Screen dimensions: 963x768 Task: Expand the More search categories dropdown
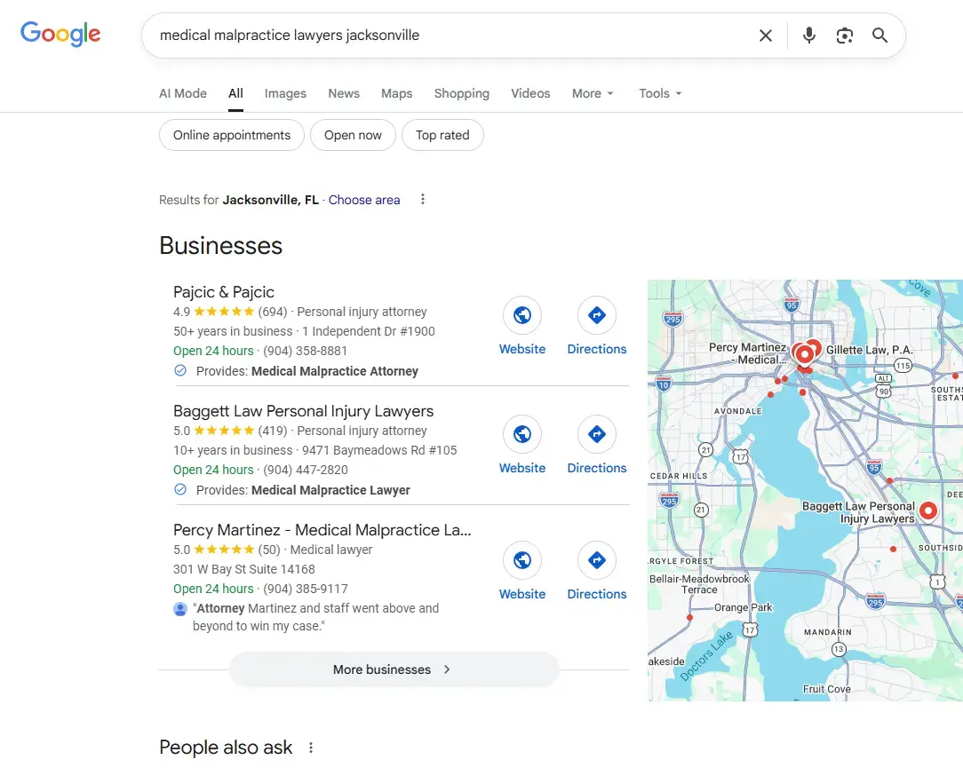tap(593, 93)
